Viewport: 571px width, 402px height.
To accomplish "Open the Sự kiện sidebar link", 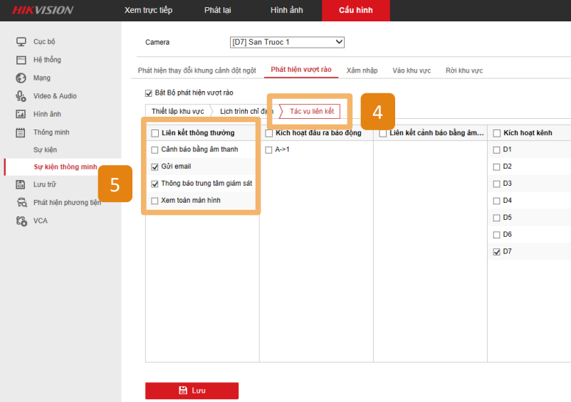I will click(x=46, y=150).
